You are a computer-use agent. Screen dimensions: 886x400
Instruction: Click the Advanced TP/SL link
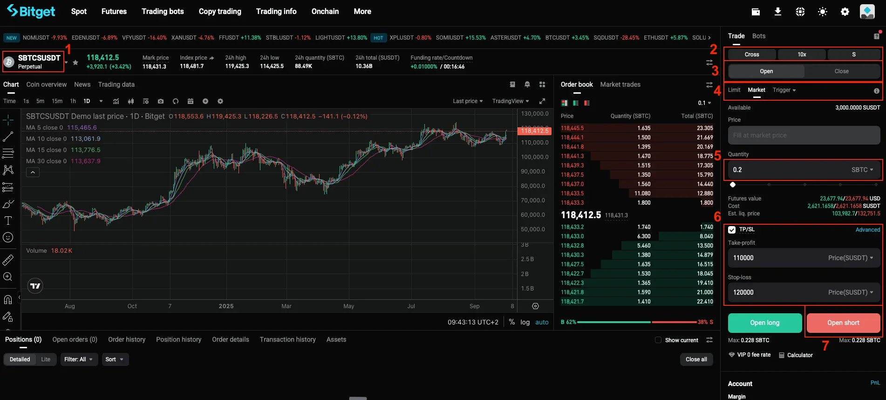(x=867, y=230)
